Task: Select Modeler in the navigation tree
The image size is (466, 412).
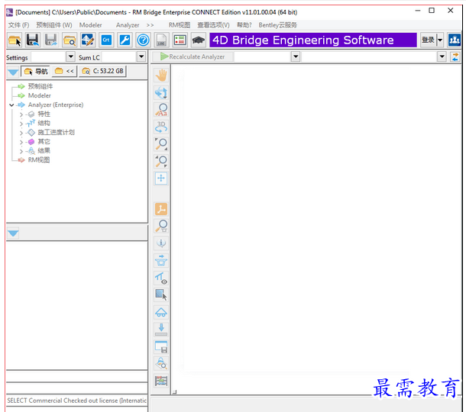Action: (x=39, y=95)
